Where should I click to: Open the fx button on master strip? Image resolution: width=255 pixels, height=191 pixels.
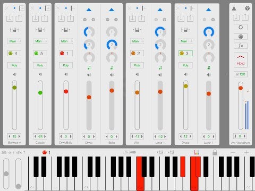241,46
